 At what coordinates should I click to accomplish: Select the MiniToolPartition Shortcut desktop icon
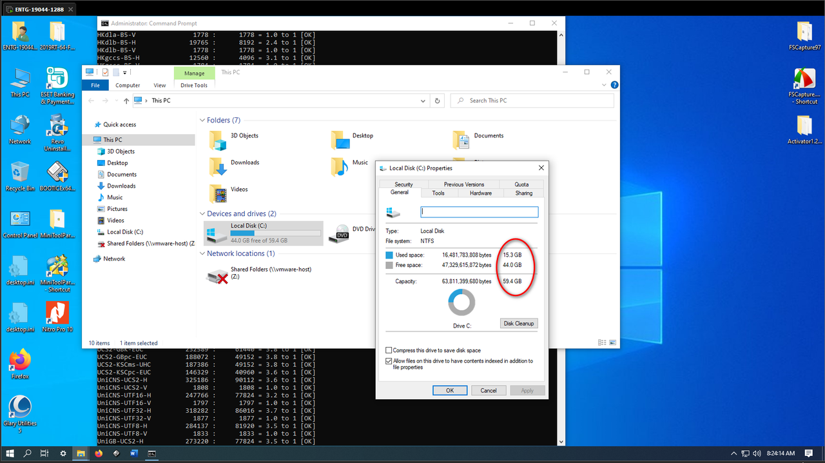coord(57,273)
